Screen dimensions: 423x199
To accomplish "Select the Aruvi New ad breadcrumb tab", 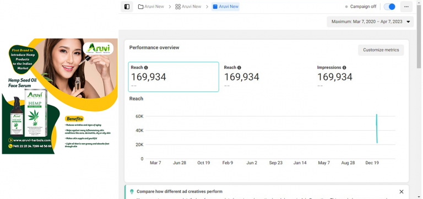I will 225,7.
